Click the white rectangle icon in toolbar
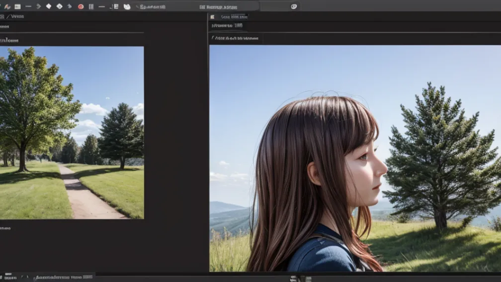501x282 pixels. [x=17, y=6]
